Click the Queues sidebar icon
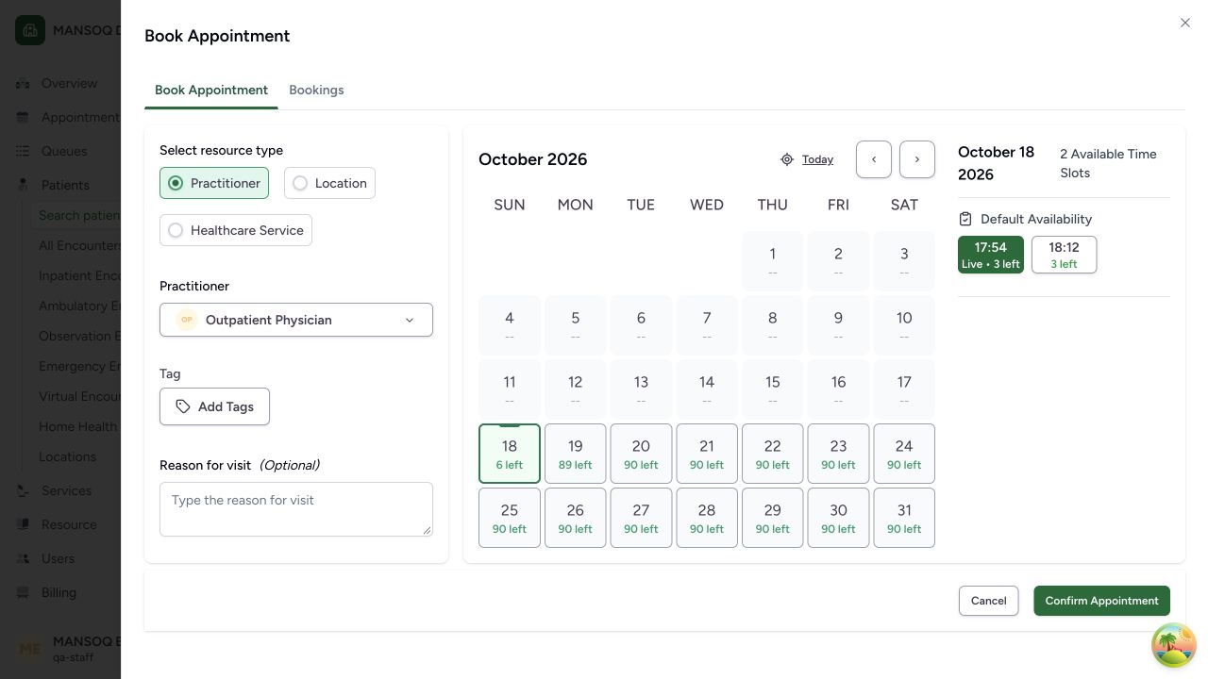This screenshot has width=1208, height=679. [x=23, y=151]
